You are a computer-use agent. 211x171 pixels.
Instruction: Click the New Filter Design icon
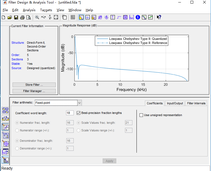click(4, 17)
